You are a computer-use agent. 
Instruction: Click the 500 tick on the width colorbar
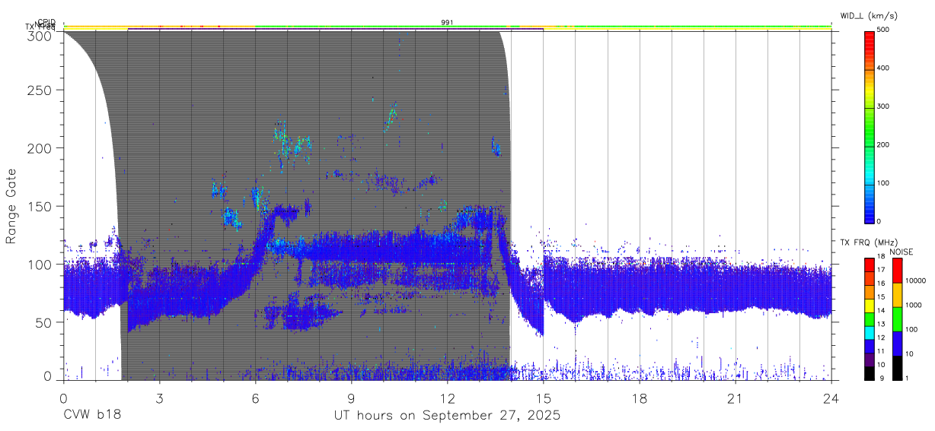[x=884, y=30]
